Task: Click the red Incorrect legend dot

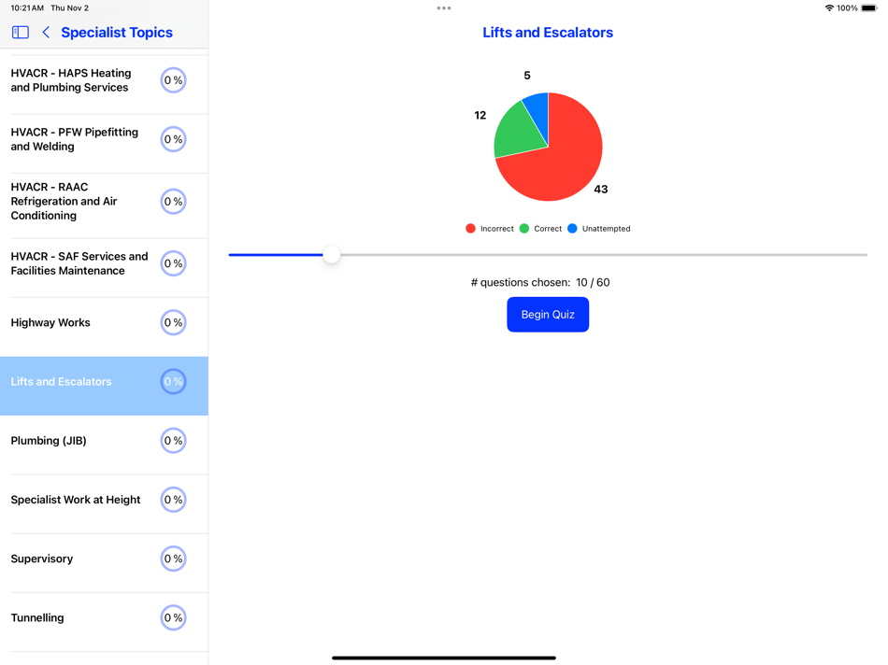Action: (x=470, y=229)
